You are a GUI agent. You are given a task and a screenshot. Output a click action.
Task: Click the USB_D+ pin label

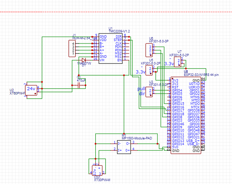tap(193, 140)
